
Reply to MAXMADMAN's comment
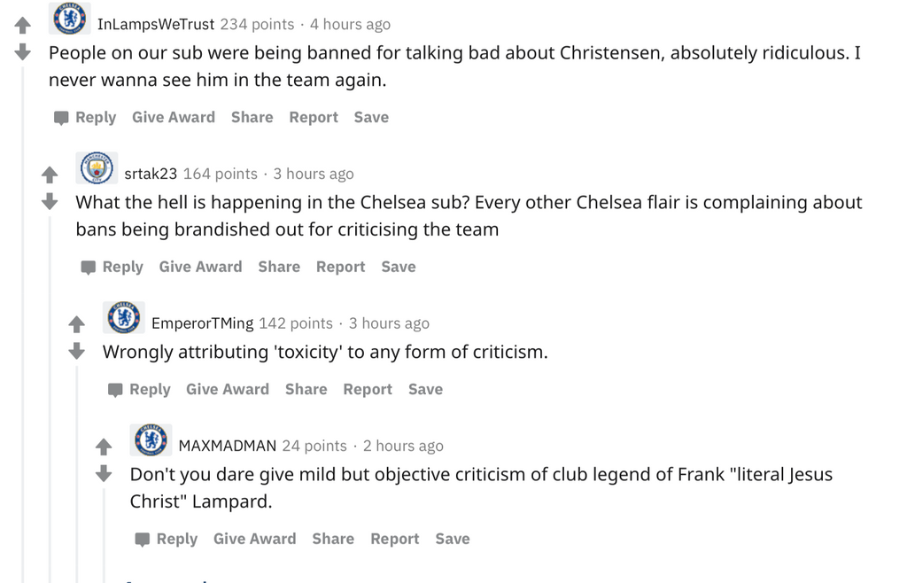coord(167,540)
